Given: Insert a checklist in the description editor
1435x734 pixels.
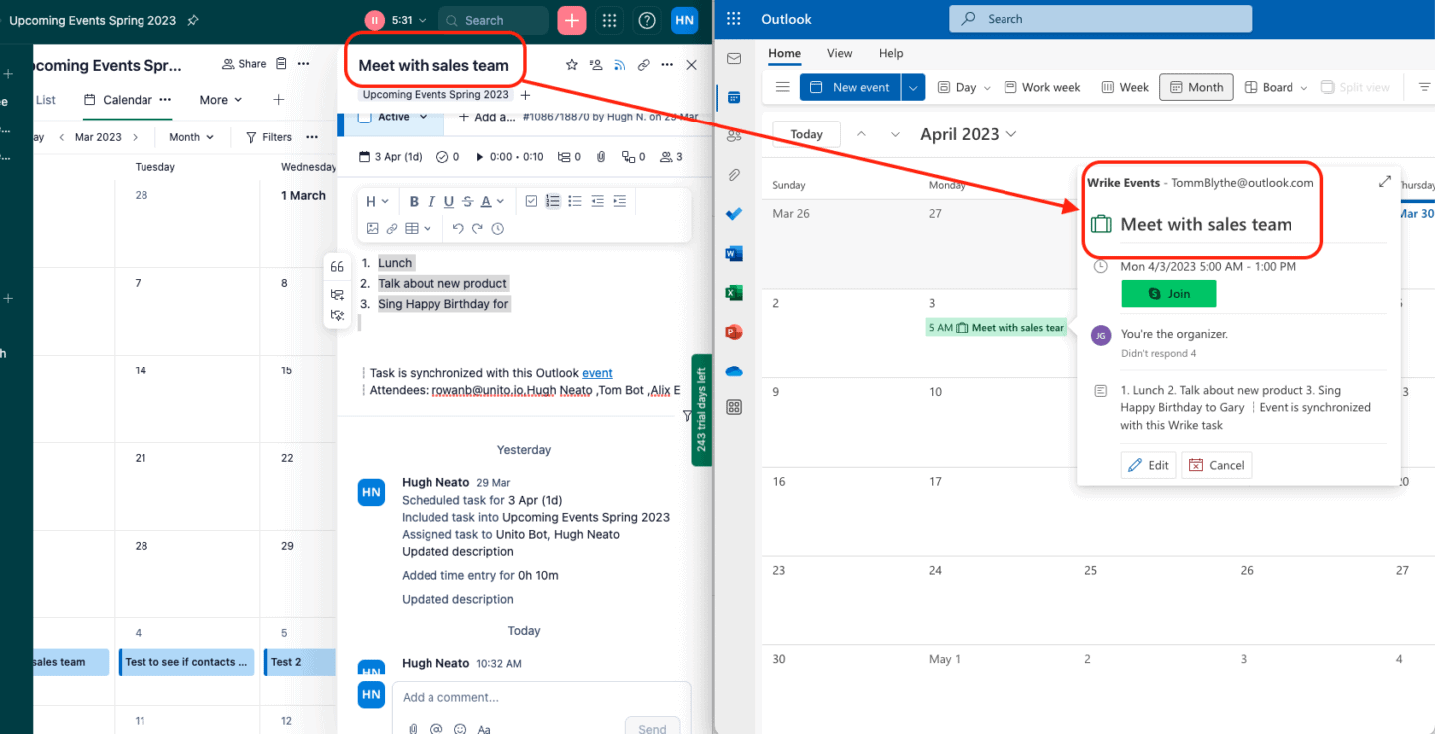Looking at the screenshot, I should point(532,201).
